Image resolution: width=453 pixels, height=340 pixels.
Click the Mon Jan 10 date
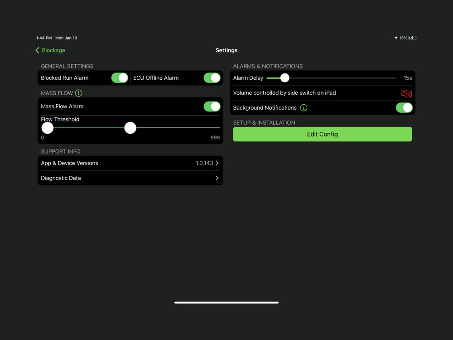coord(66,38)
